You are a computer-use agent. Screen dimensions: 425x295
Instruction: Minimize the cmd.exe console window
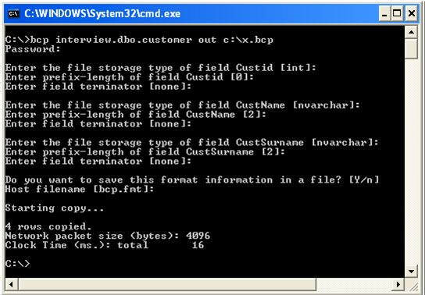point(384,13)
